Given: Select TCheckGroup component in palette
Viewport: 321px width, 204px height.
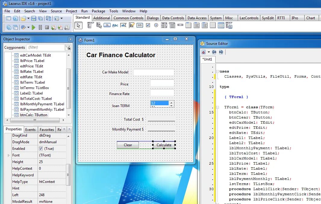Looking at the screenshot, I should (x=204, y=25).
